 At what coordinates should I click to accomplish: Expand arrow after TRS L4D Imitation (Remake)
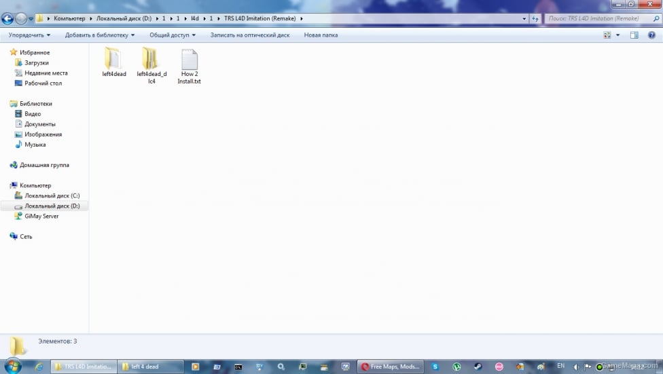tap(302, 18)
